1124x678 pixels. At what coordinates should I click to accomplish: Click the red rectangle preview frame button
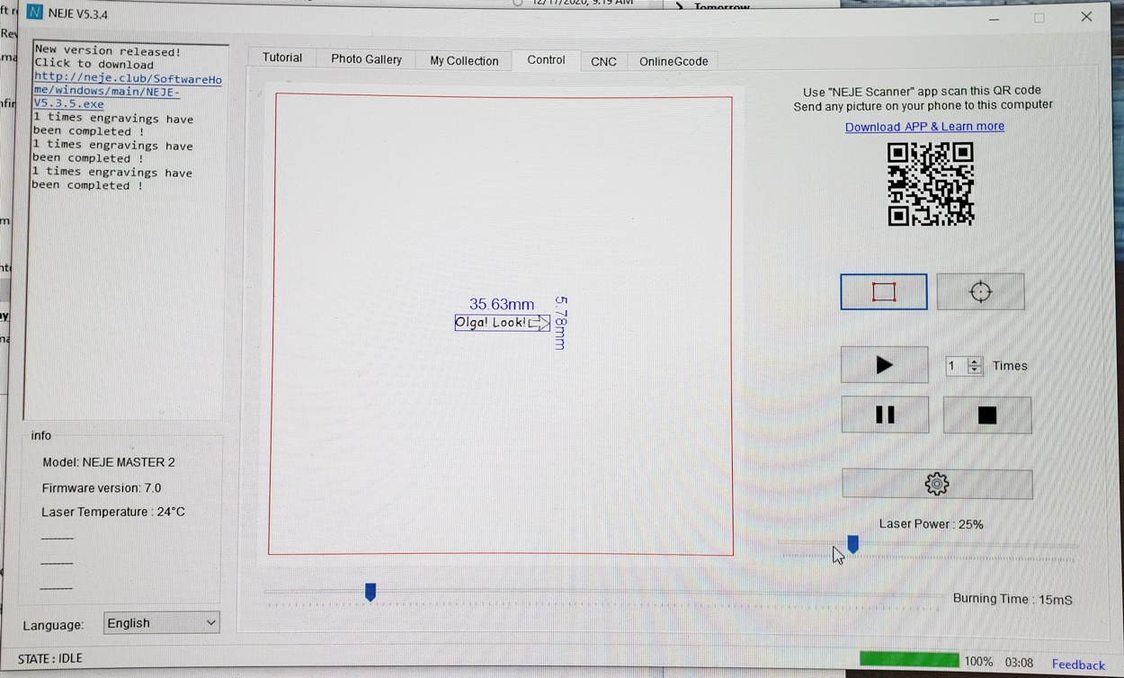883,292
